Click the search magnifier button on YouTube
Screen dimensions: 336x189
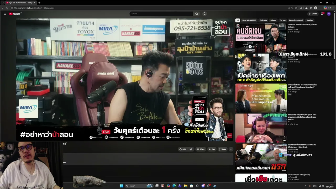click(196, 14)
